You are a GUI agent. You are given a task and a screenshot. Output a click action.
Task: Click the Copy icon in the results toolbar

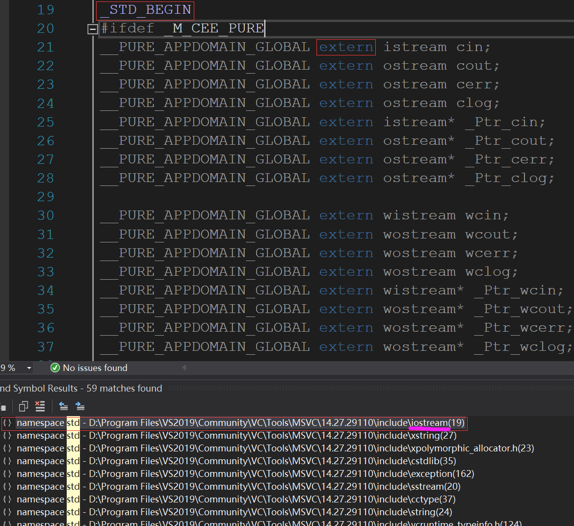click(x=24, y=406)
